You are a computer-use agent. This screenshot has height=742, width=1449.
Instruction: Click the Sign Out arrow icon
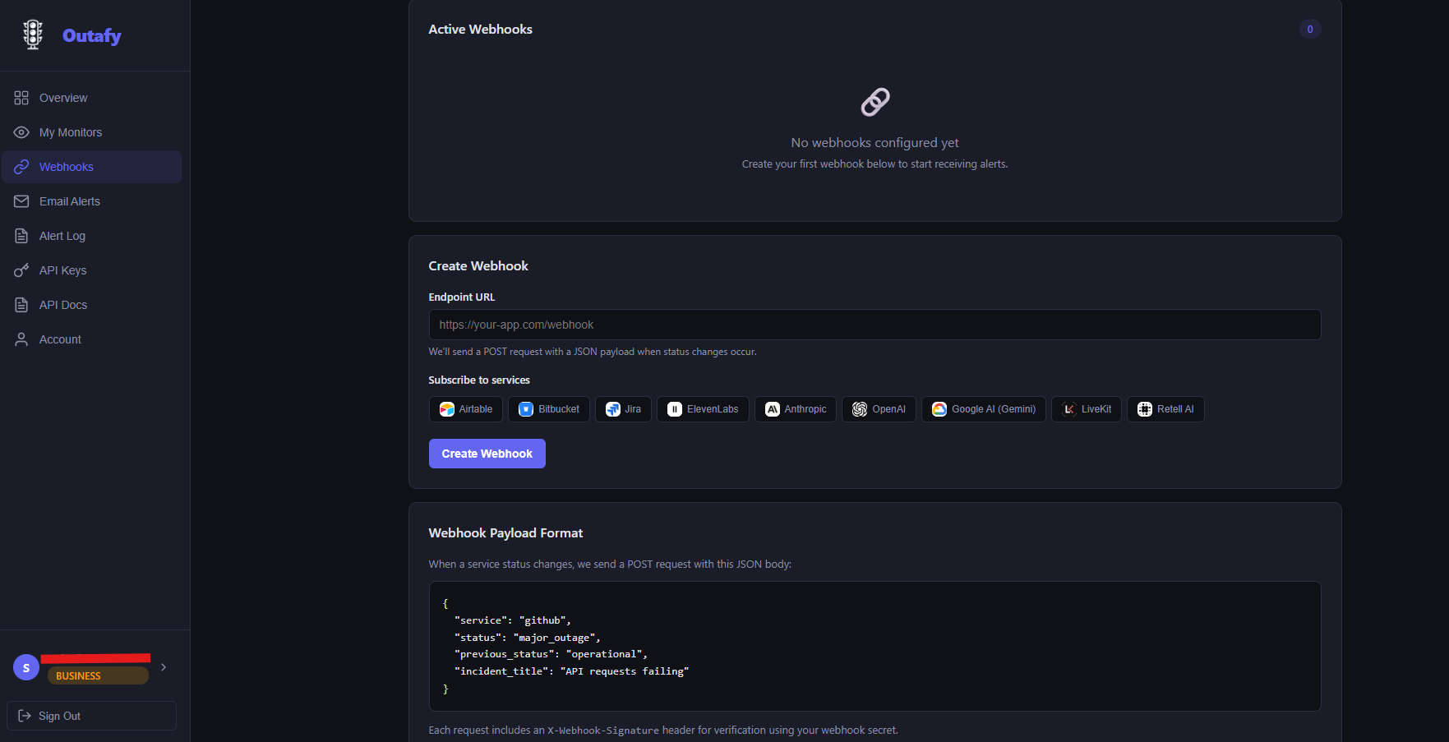25,716
